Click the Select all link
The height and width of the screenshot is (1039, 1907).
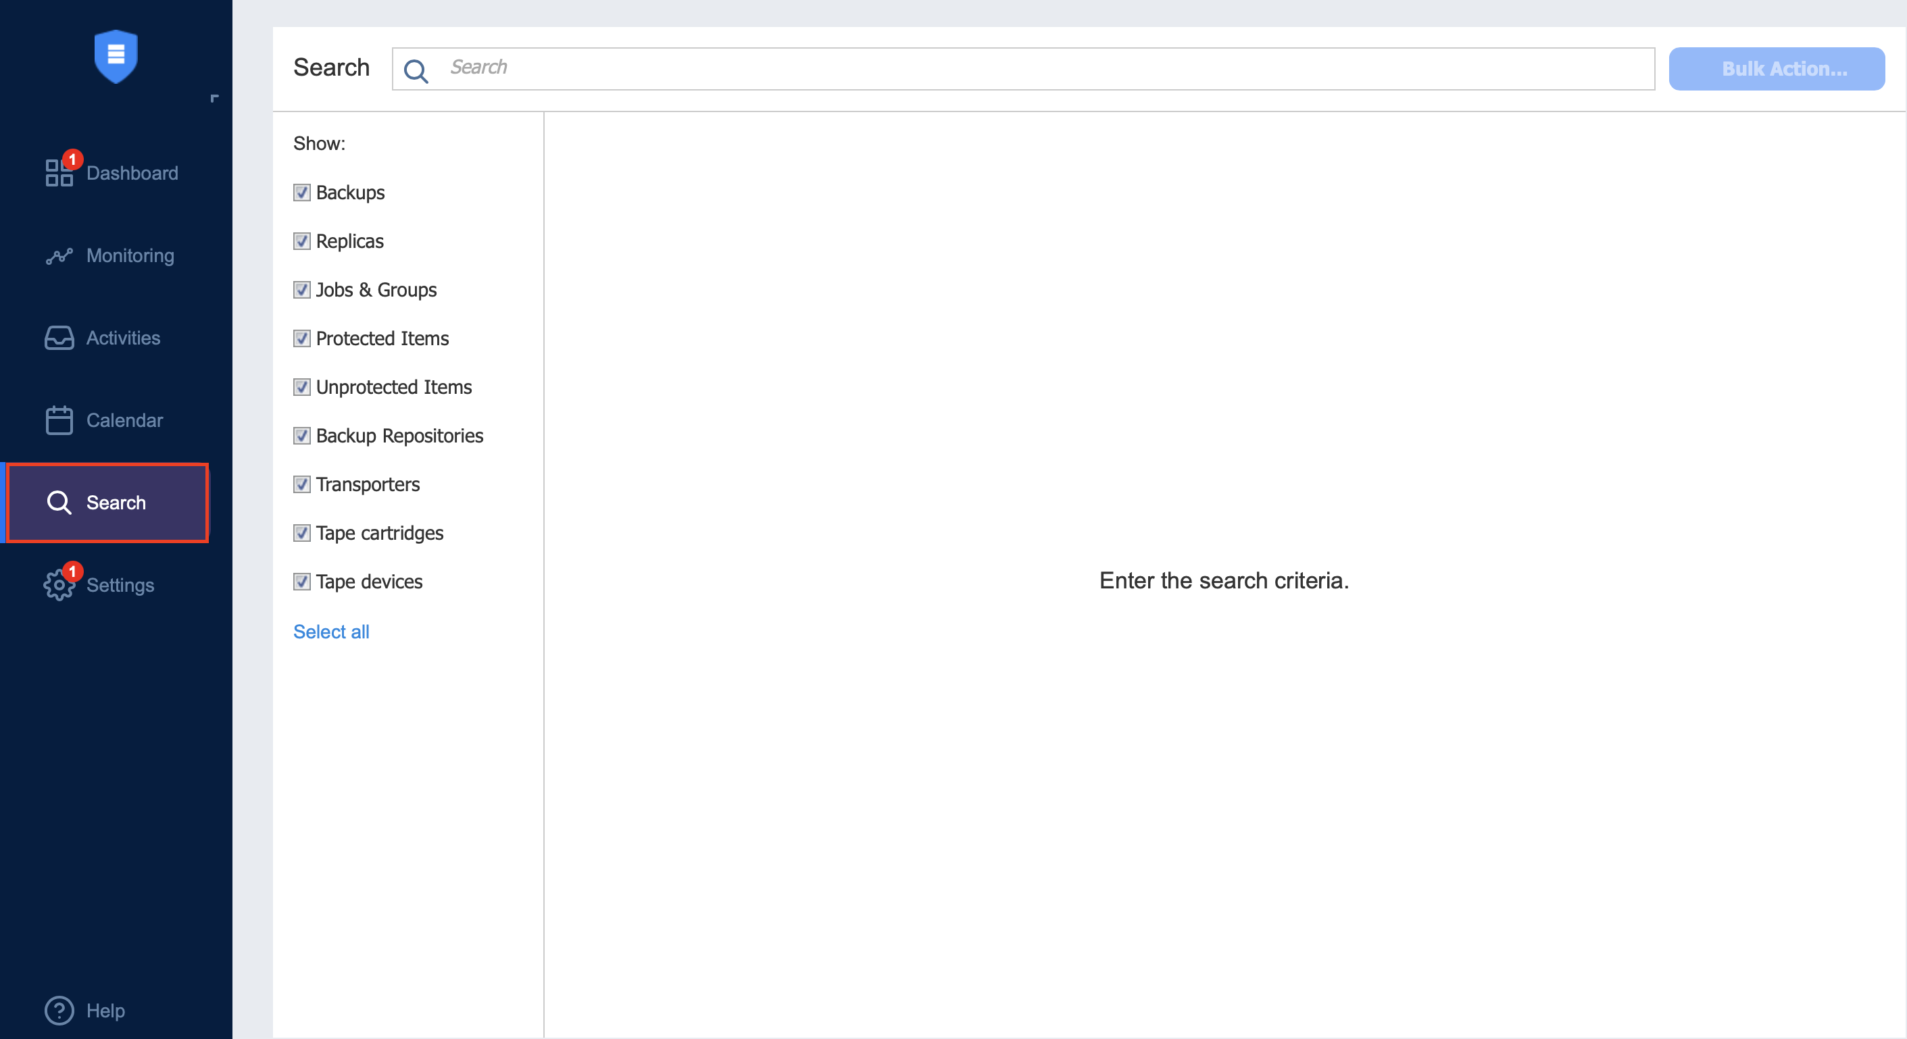pyautogui.click(x=331, y=632)
